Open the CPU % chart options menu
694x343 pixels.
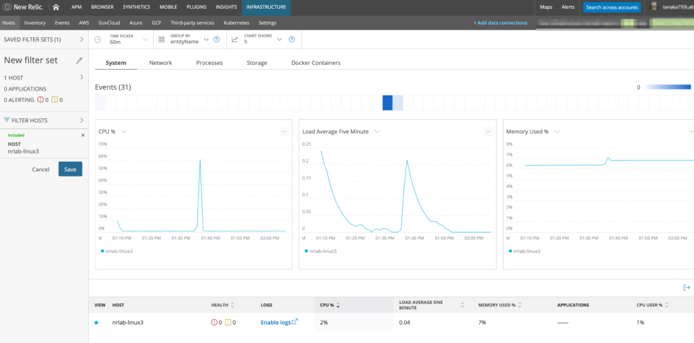coord(284,131)
